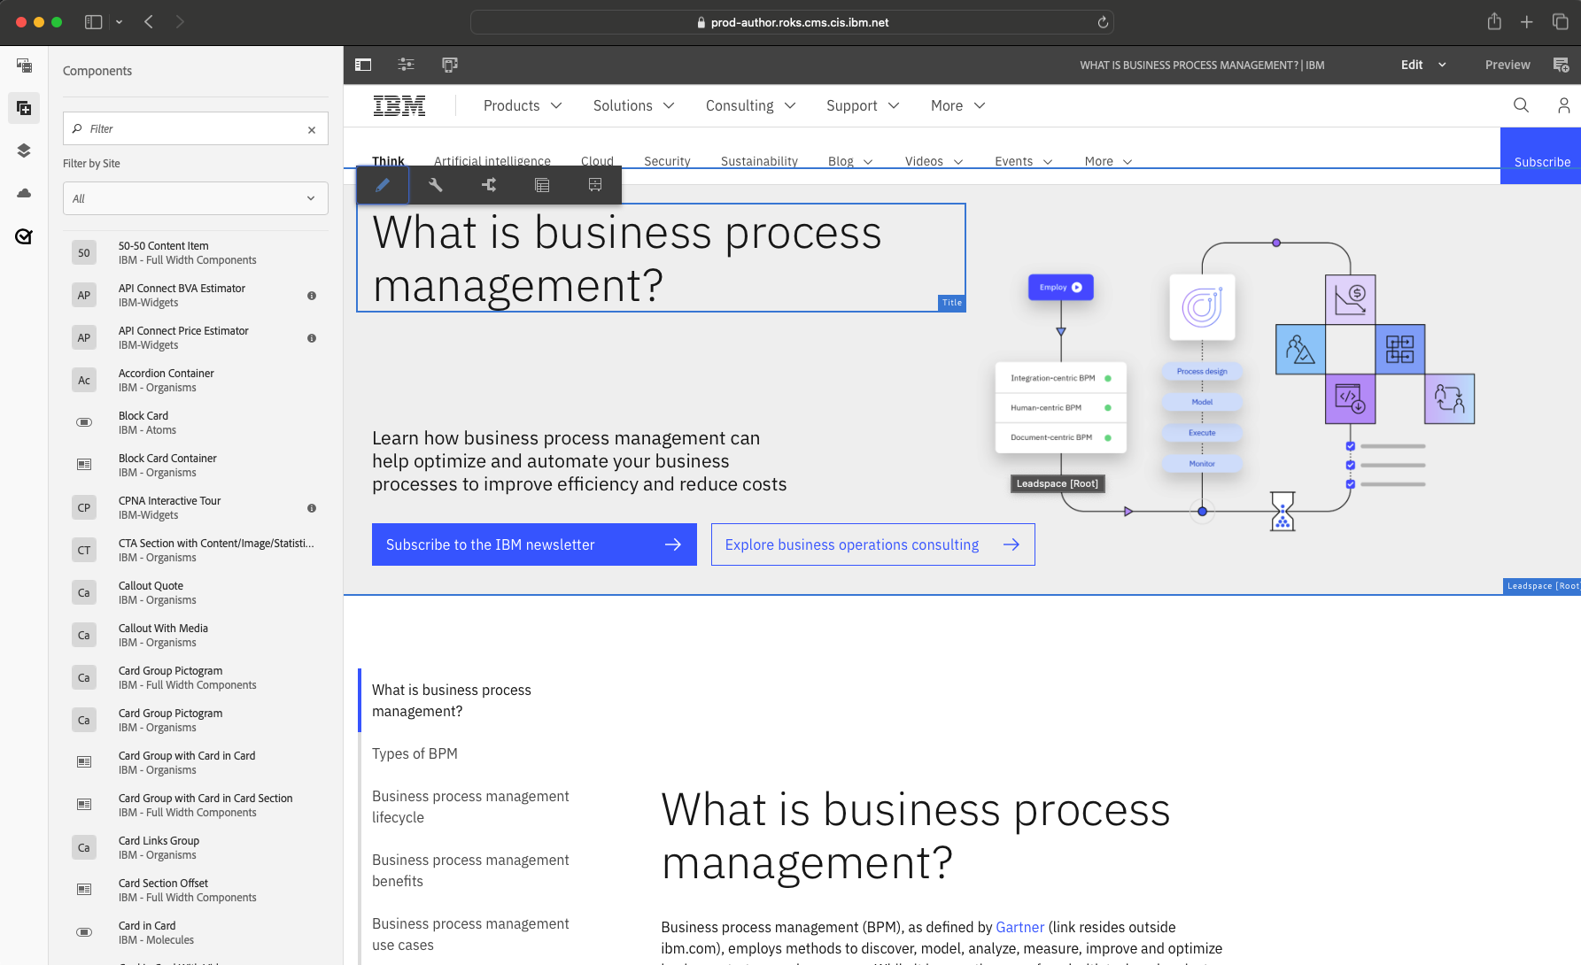Show info for API Connect Price Estimator
Screen dimensions: 1581x965
[312, 338]
